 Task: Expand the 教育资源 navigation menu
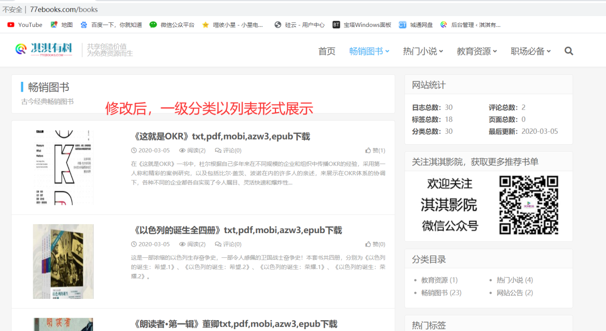[x=477, y=52]
